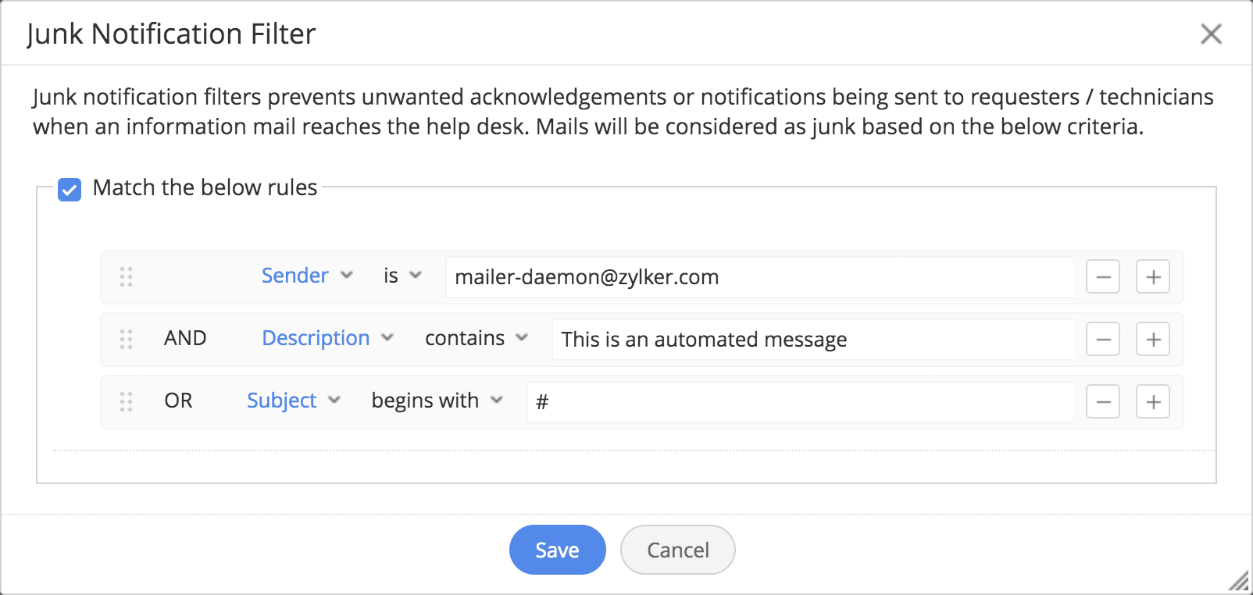This screenshot has height=595, width=1253.
Task: Open the Subject field dropdown
Action: 294,401
